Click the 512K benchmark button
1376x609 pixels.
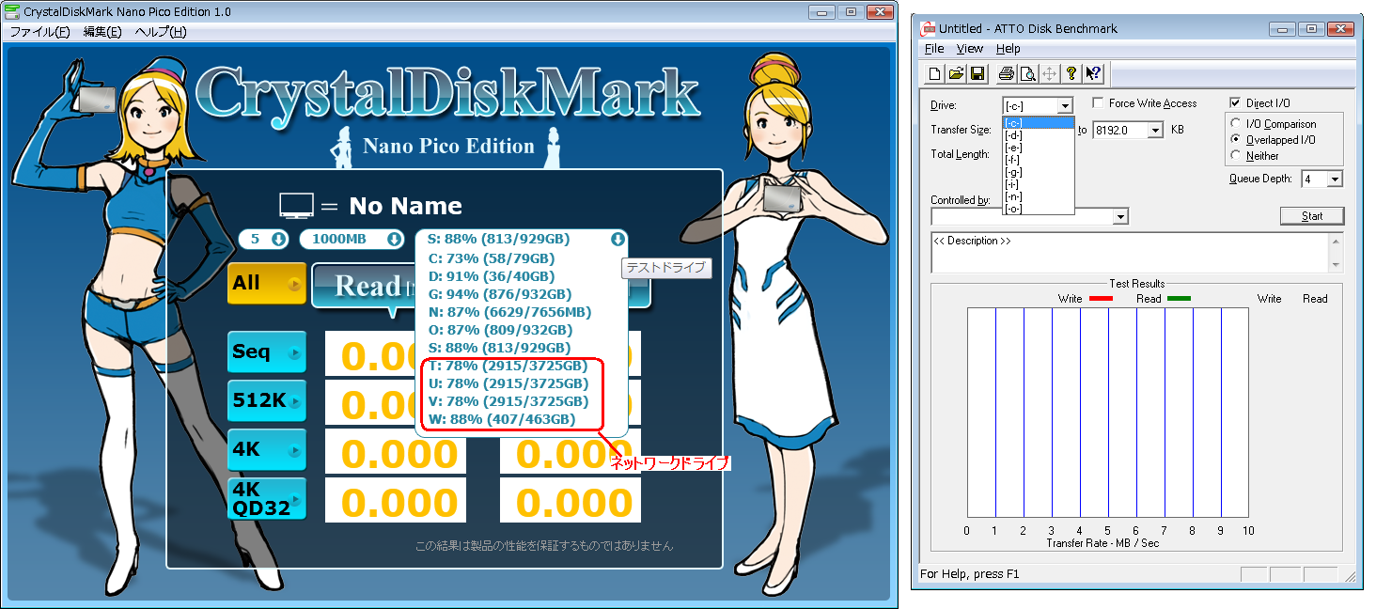(267, 401)
